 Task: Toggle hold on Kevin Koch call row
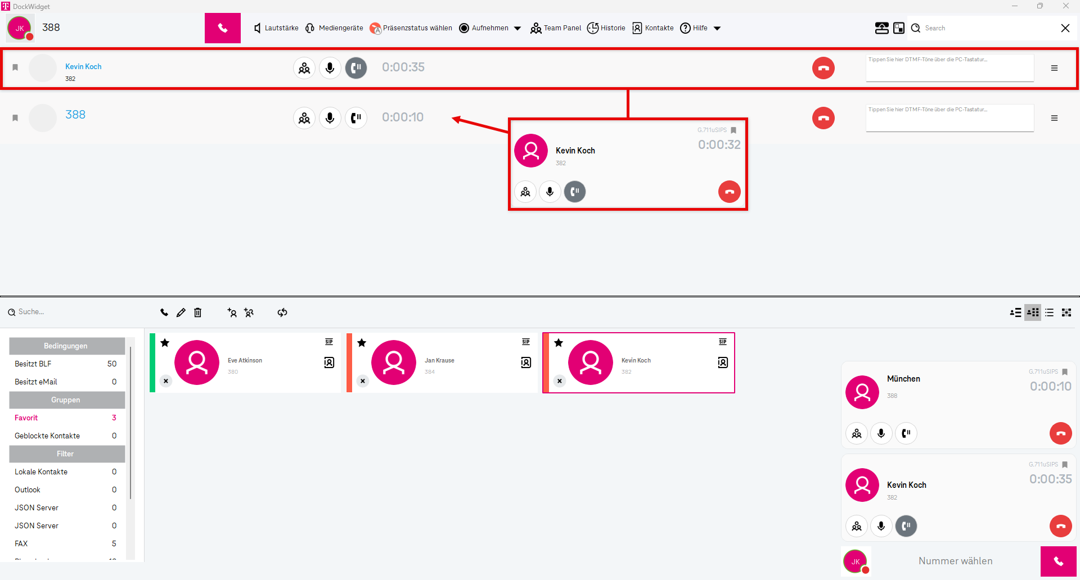355,68
